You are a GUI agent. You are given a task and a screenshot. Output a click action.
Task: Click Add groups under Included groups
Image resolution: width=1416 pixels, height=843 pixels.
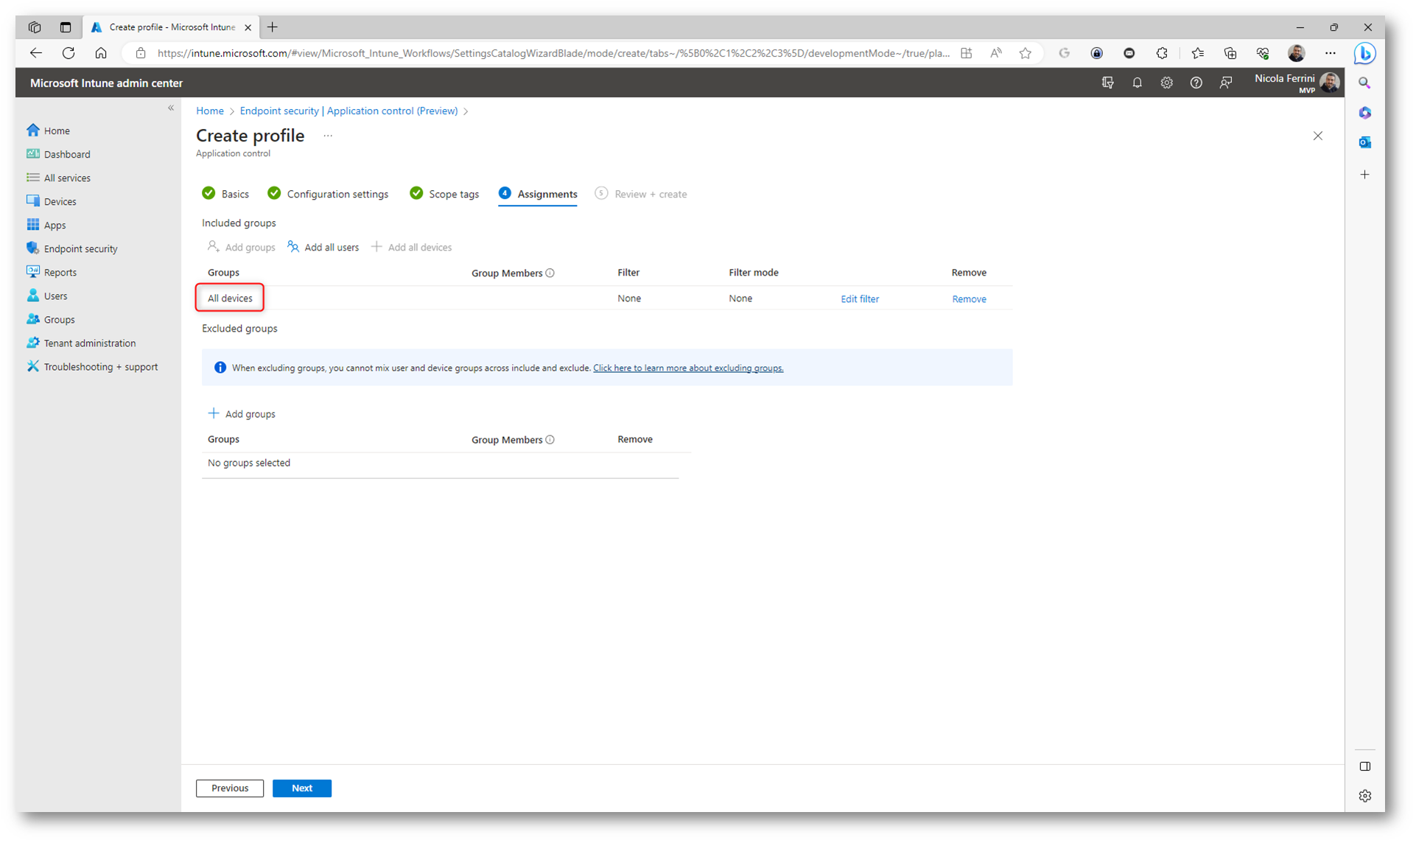(x=242, y=247)
